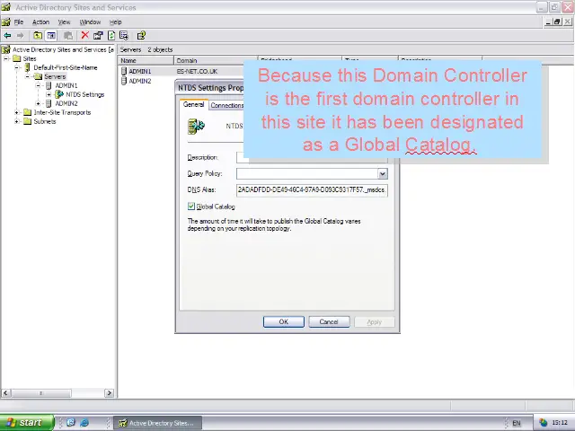The image size is (575, 431).
Task: Open the Query Policy dropdown
Action: 383,173
